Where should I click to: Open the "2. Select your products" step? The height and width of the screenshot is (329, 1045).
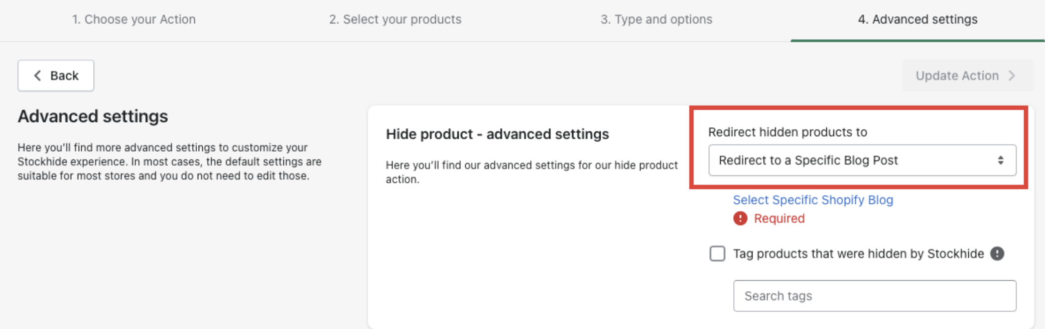tap(395, 19)
